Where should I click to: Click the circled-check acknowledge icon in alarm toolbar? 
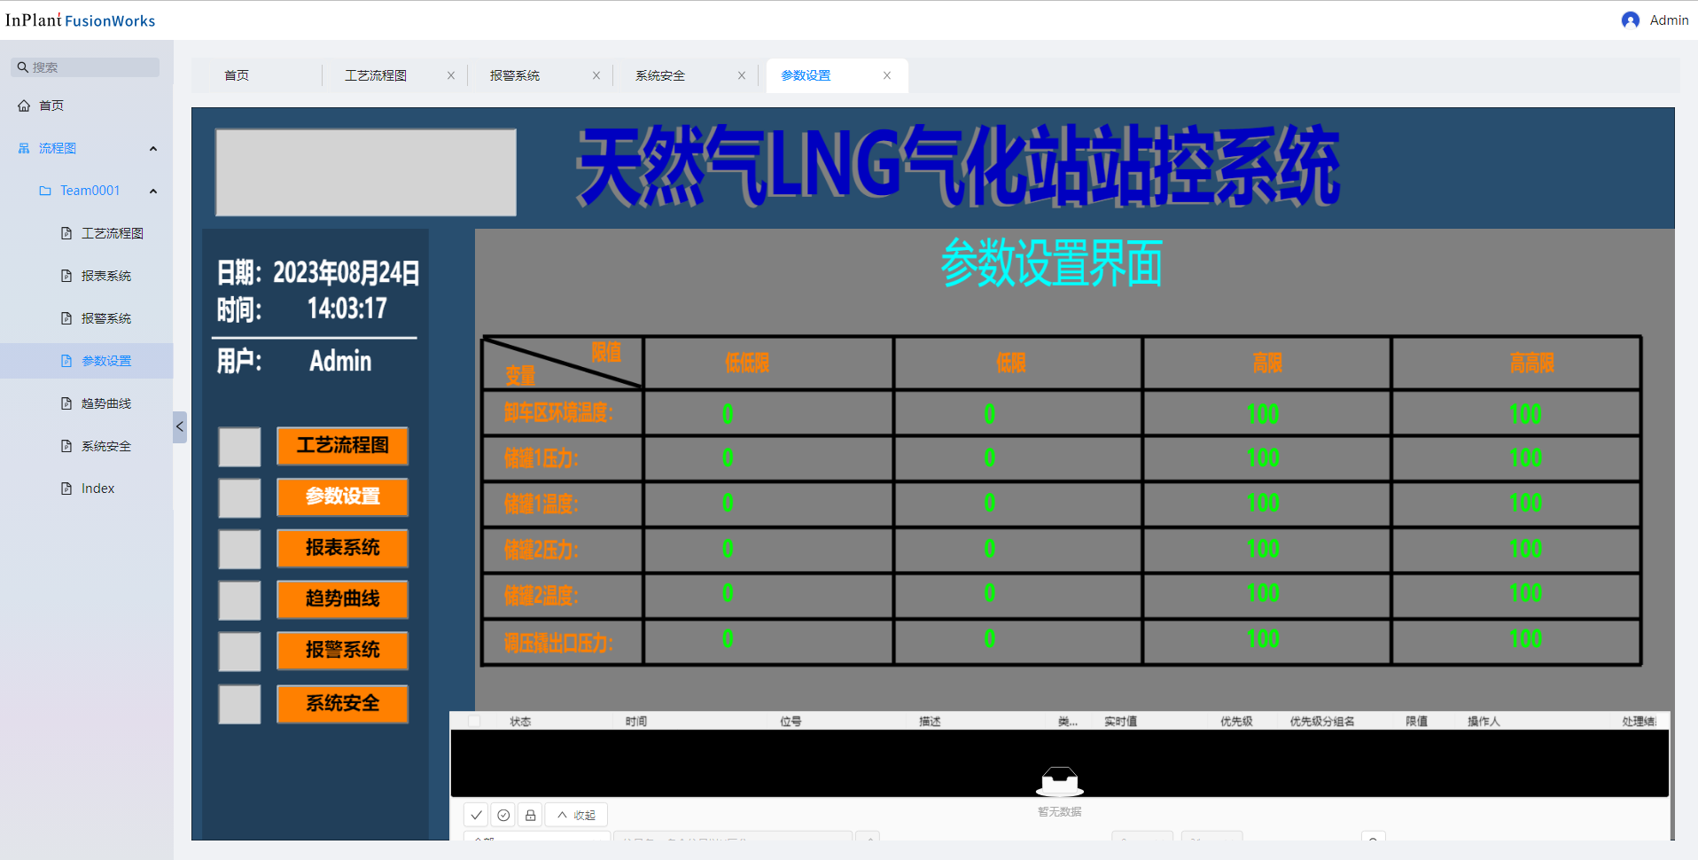503,815
